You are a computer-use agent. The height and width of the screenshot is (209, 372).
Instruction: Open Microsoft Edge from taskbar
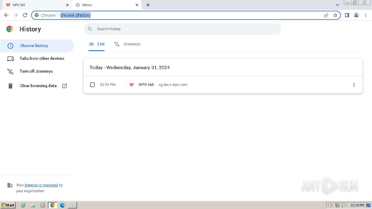pos(62,205)
